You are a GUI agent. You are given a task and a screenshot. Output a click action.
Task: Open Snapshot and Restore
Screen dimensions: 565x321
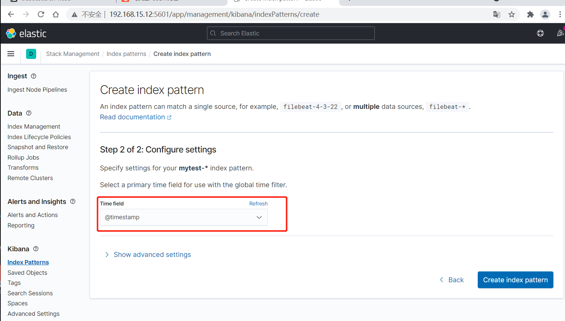coord(38,147)
